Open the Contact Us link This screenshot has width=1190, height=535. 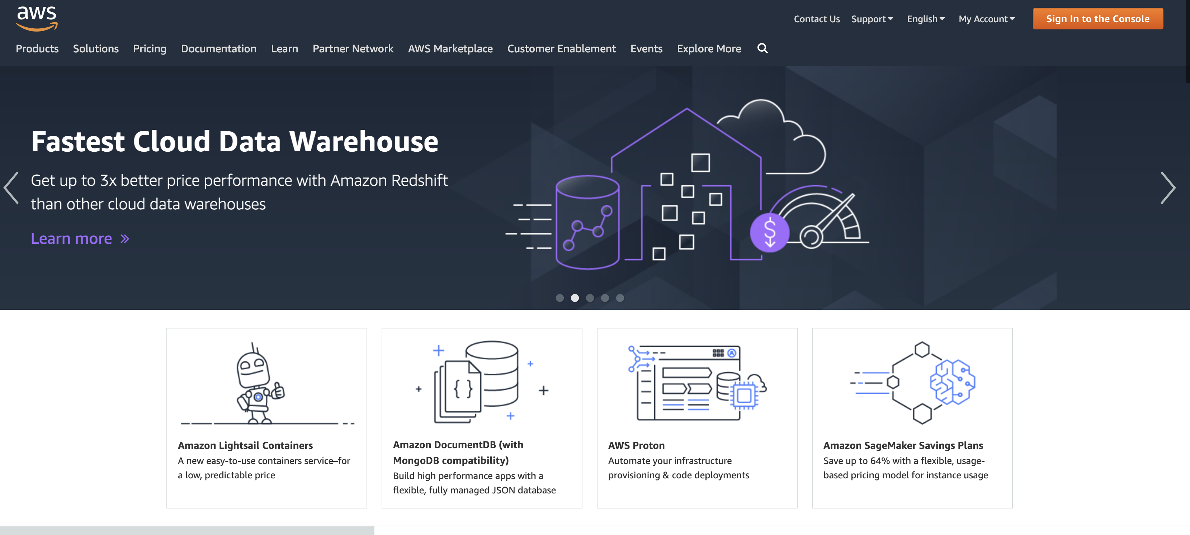(x=816, y=19)
